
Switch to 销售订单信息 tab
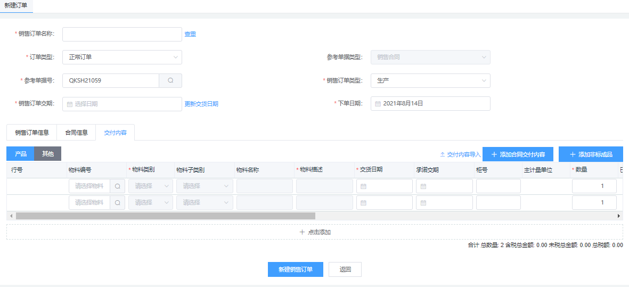point(32,133)
